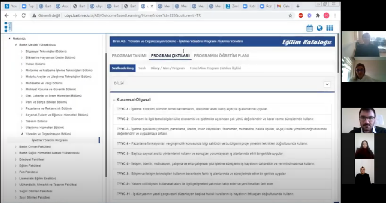The image size is (386, 203).
Task: Open a new browser tab
Action: [298, 6]
